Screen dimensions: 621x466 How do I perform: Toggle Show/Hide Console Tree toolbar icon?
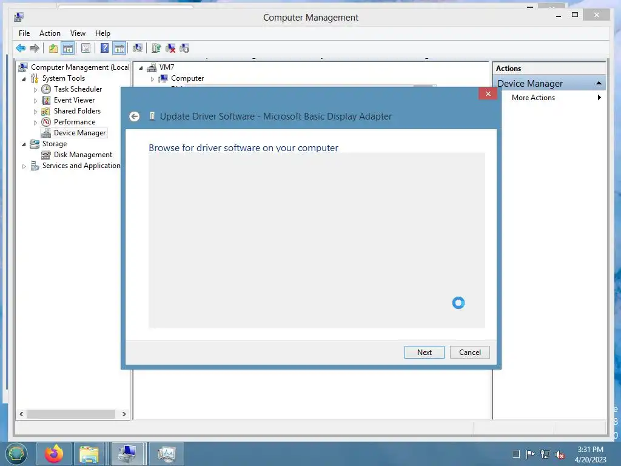click(x=68, y=49)
